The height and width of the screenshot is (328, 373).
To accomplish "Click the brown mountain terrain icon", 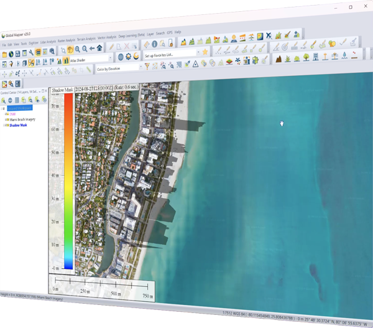I will click(279, 59).
